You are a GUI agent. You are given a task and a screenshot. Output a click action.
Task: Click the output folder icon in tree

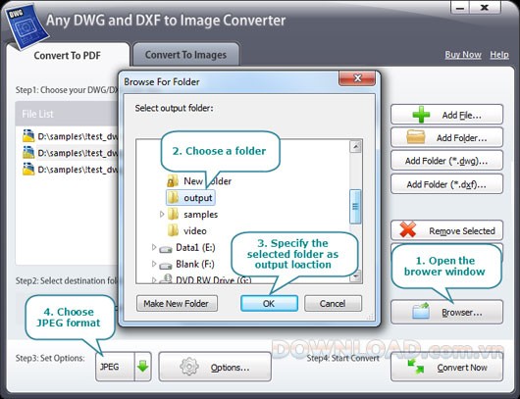tap(173, 197)
